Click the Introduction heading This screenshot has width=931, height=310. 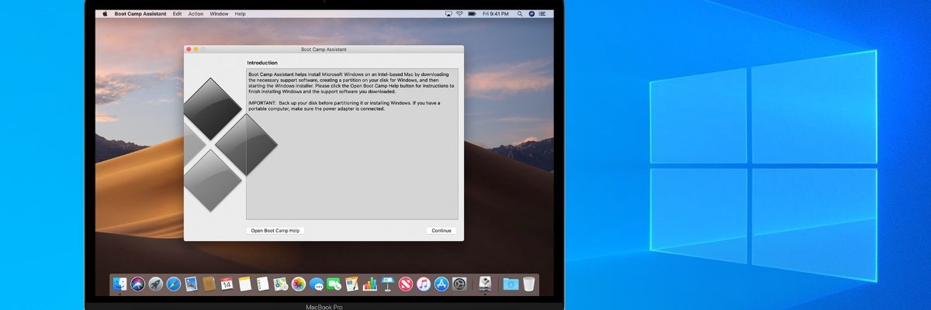(x=262, y=63)
